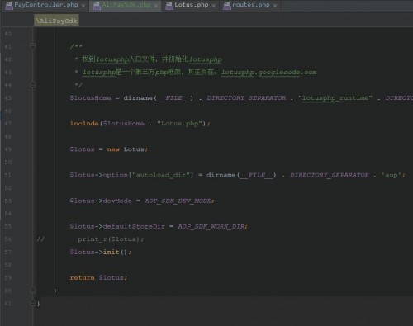Select the AliPaySdk.php tab
The height and width of the screenshot is (326, 413).
pos(126,5)
